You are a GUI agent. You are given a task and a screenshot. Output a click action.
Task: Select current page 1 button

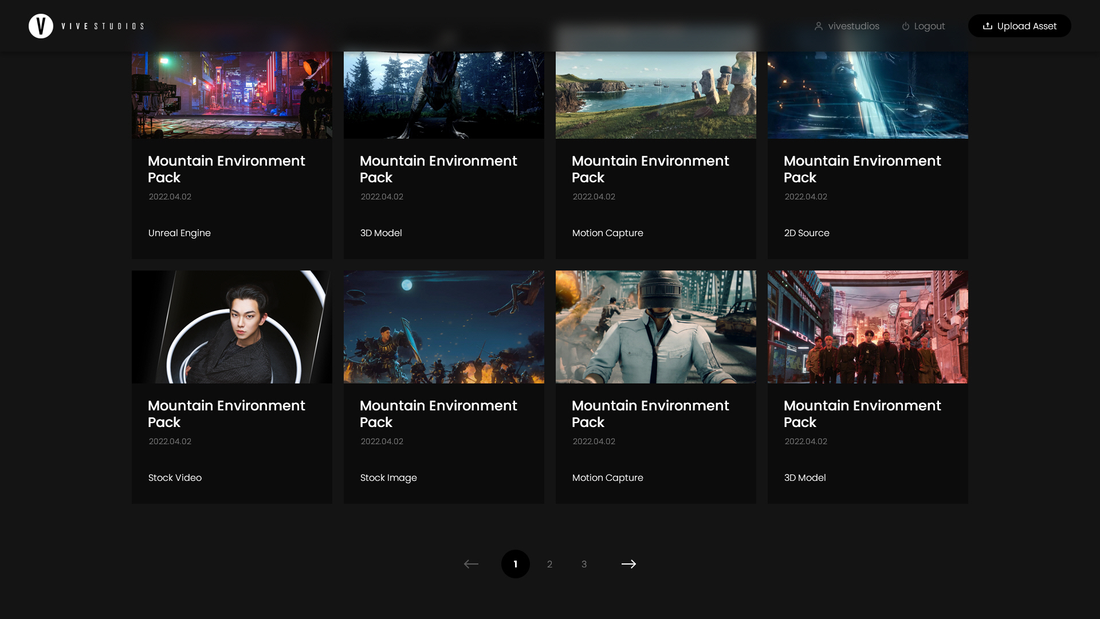point(515,564)
